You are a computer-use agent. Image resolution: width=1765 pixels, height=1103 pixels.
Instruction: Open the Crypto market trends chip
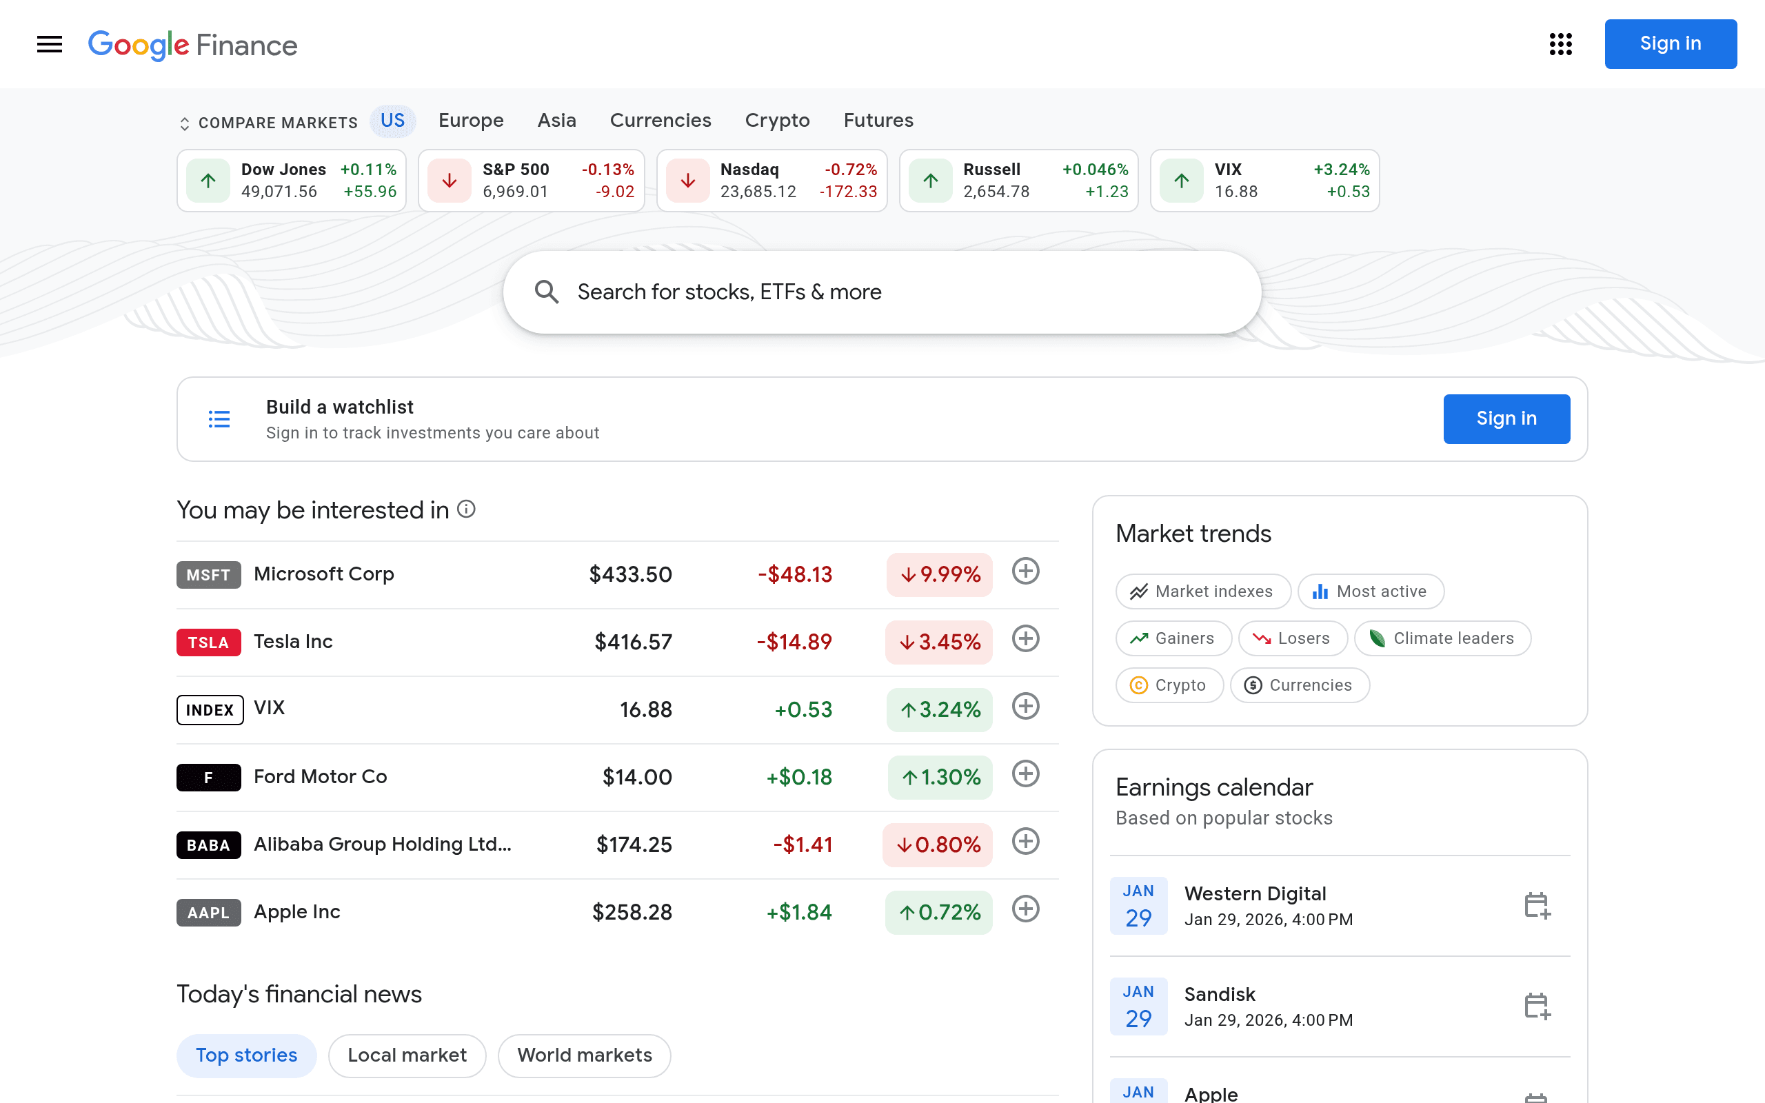[1169, 685]
